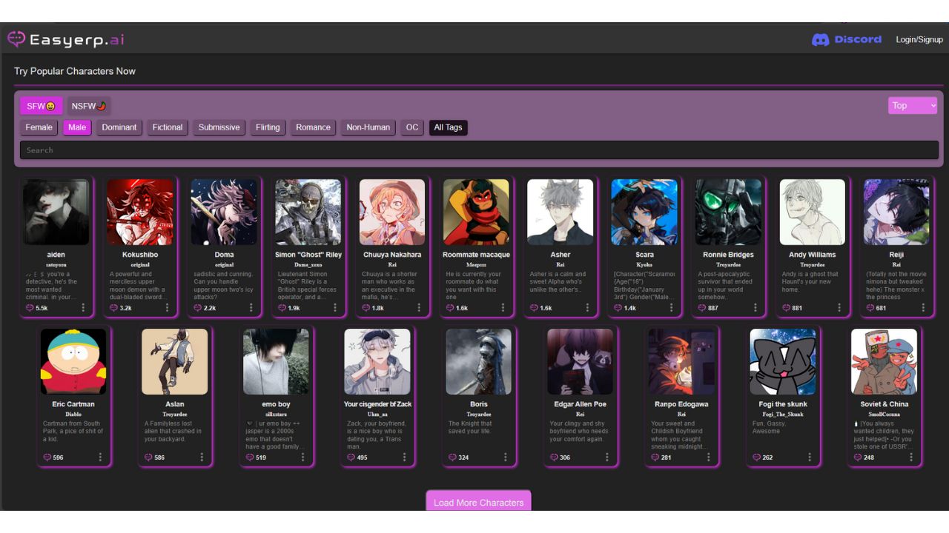Viewport: 949px width, 533px height.
Task: Open the Discord link icon
Action: (x=820, y=40)
